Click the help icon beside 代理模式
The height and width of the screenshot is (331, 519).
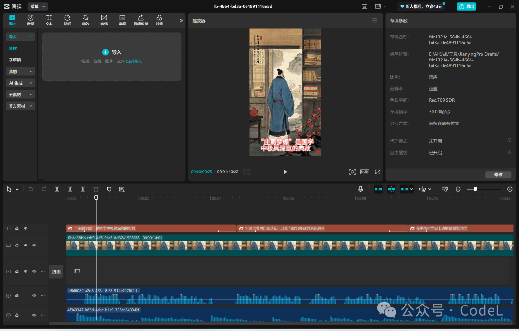pos(510,140)
